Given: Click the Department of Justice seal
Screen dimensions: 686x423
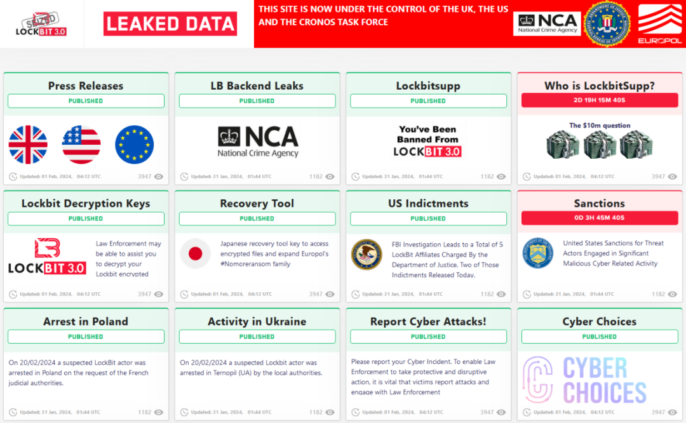Looking at the screenshot, I should point(367,254).
